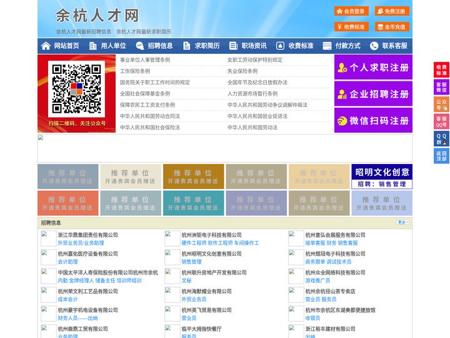Click the person icon on 企业招聘注册
450x338 pixels.
click(342, 94)
